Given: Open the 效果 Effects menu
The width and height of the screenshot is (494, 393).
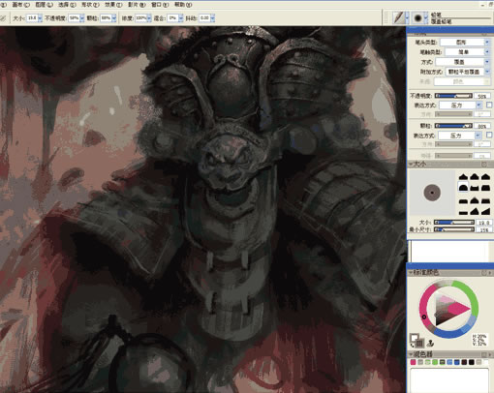Looking at the screenshot, I should 113,5.
